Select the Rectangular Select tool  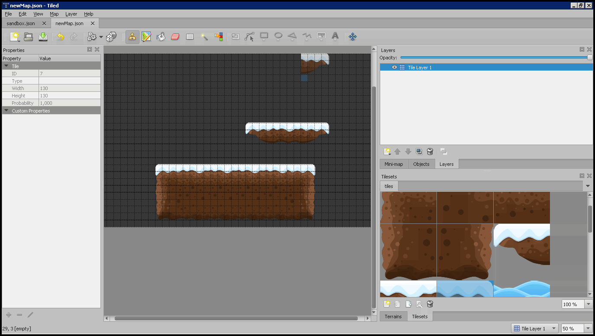tap(190, 37)
